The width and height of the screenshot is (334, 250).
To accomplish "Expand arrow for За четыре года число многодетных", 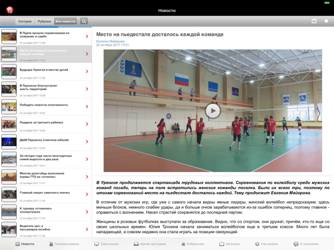I will pyautogui.click(x=87, y=159).
